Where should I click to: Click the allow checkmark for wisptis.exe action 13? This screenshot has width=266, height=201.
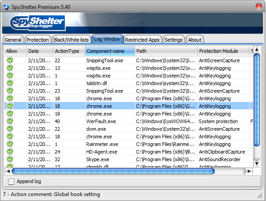[x=10, y=68]
